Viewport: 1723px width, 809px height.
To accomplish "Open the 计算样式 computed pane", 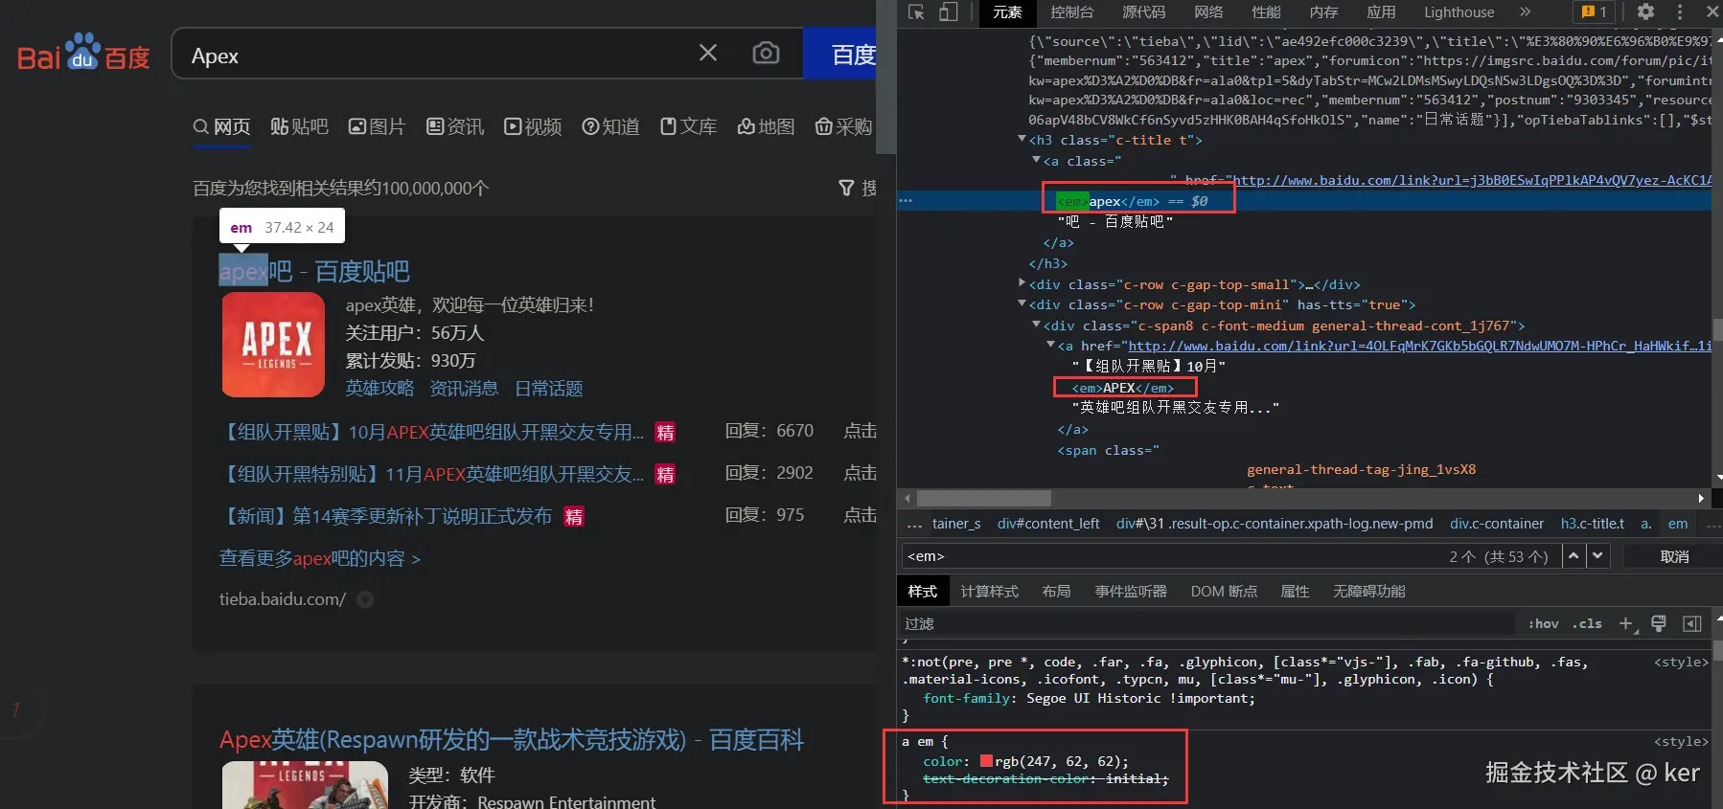I will tap(989, 592).
